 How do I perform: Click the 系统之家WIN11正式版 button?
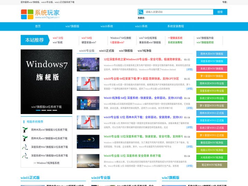click(x=212, y=128)
